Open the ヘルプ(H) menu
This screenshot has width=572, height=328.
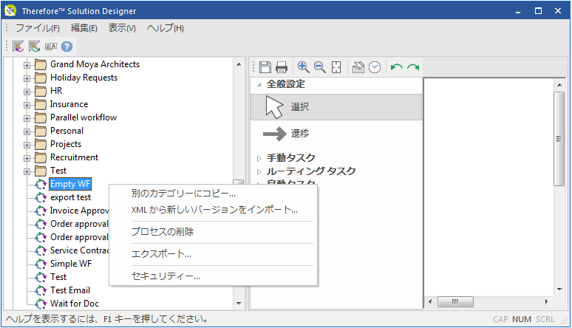(x=166, y=28)
